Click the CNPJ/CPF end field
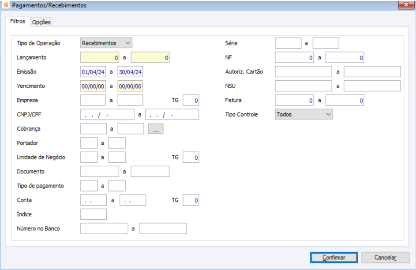The height and width of the screenshot is (270, 416). click(172, 115)
